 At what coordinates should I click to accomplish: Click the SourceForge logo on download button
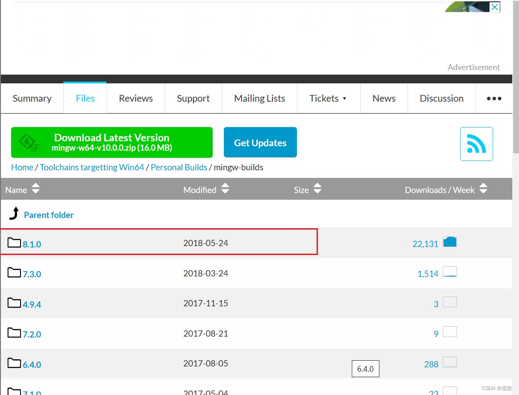coord(29,143)
